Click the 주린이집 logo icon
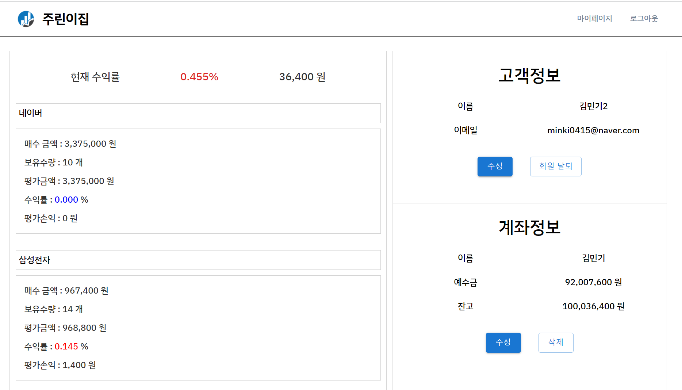This screenshot has width=682, height=390. point(25,19)
